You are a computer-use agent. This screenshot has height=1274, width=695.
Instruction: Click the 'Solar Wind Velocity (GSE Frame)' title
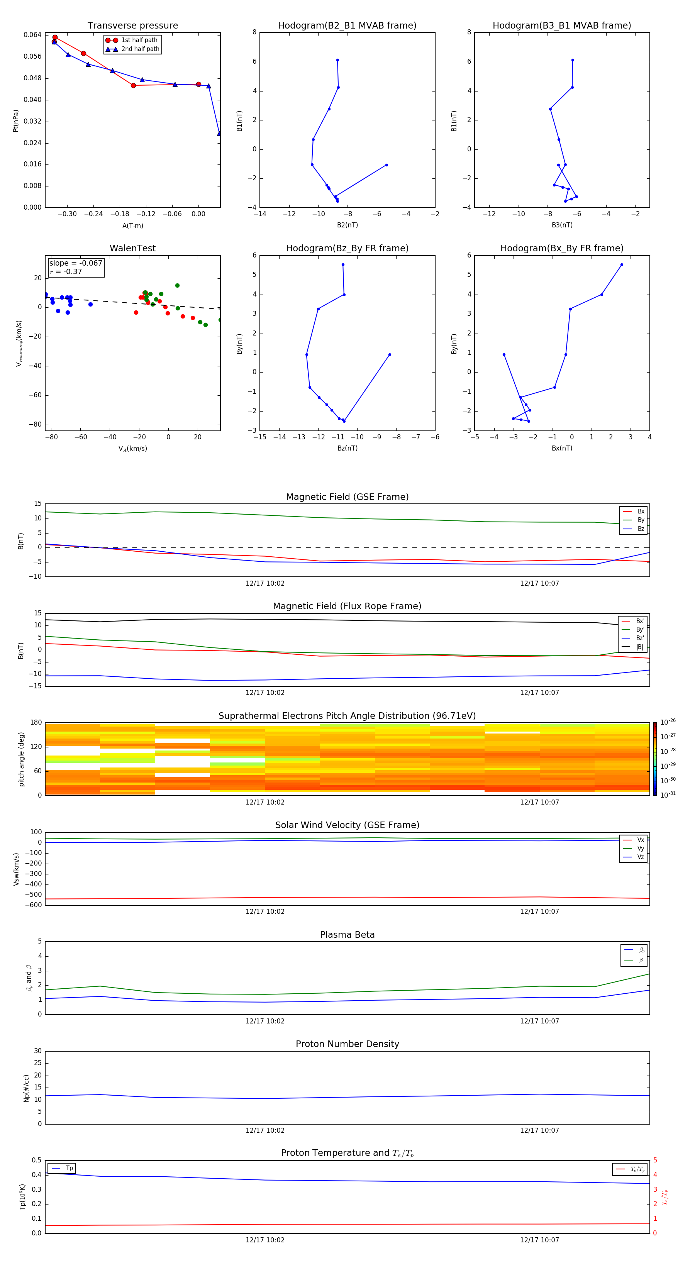point(347,825)
